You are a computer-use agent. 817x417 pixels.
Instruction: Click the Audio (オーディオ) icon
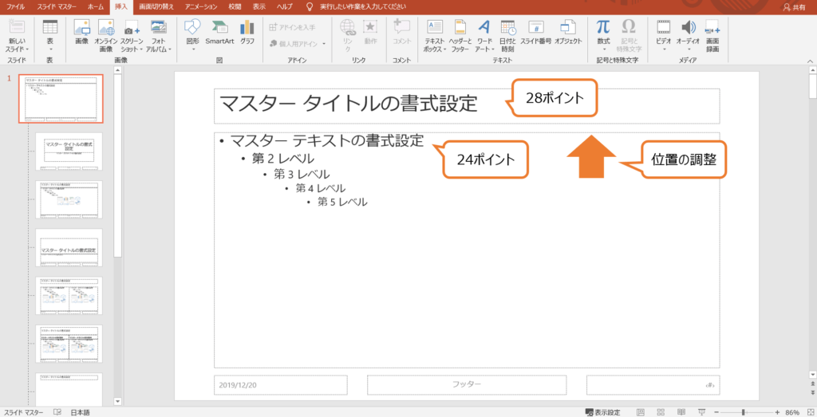point(689,28)
